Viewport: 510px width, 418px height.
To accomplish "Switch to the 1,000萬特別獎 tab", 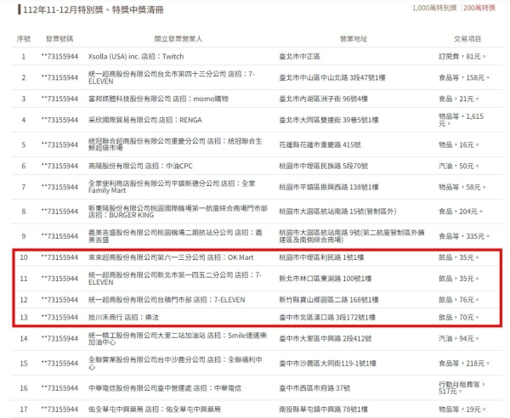I will (435, 8).
